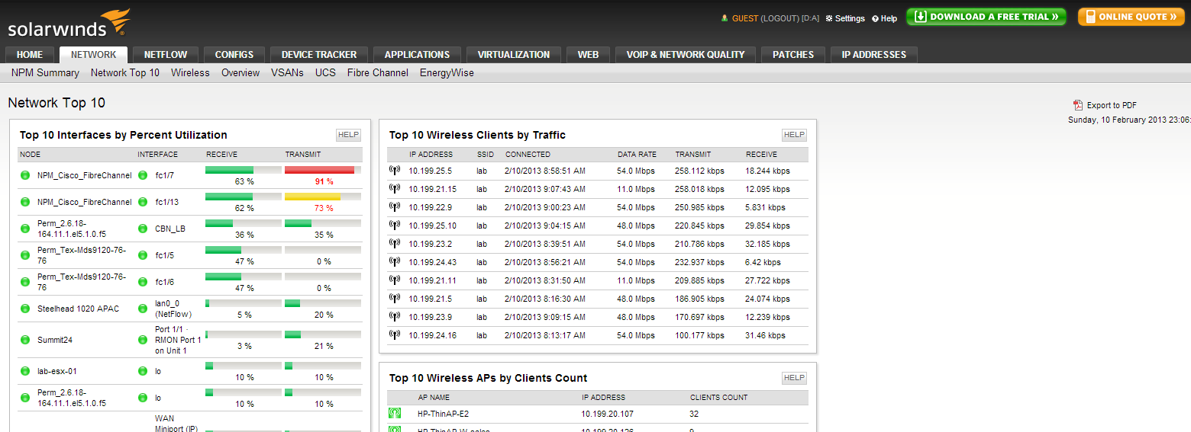Click the Export to PDF link
The height and width of the screenshot is (432, 1191).
[x=1112, y=106]
